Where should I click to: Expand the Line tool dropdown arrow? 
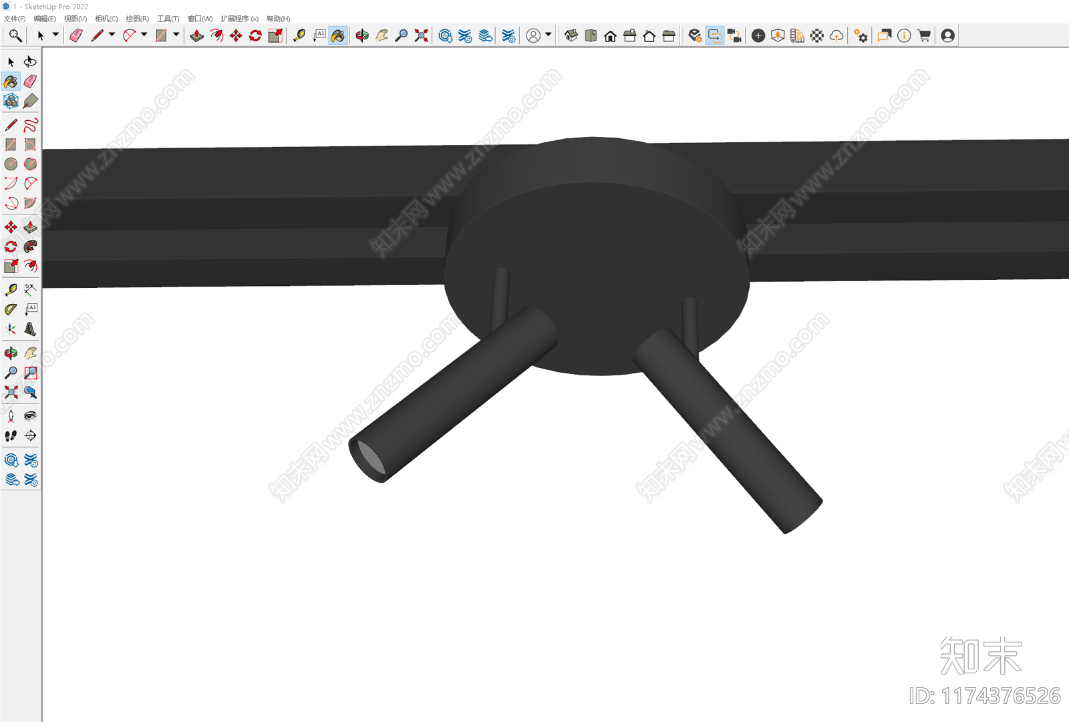112,35
